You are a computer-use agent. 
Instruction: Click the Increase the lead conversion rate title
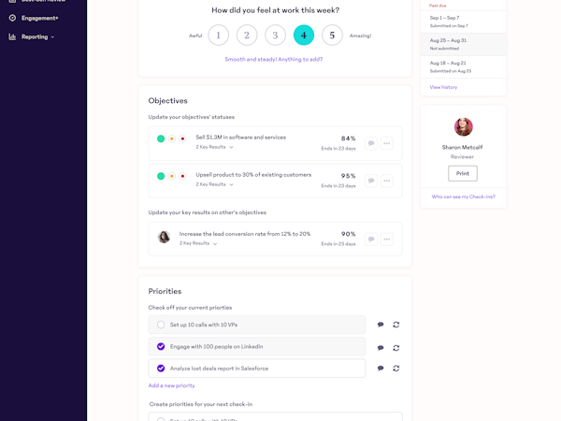245,234
